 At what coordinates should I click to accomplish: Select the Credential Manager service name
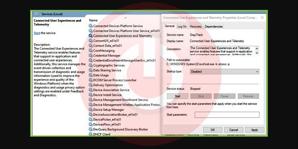tap(106, 56)
